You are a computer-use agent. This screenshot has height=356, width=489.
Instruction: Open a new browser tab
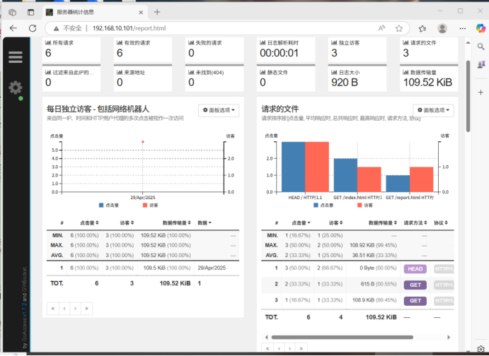pos(157,12)
